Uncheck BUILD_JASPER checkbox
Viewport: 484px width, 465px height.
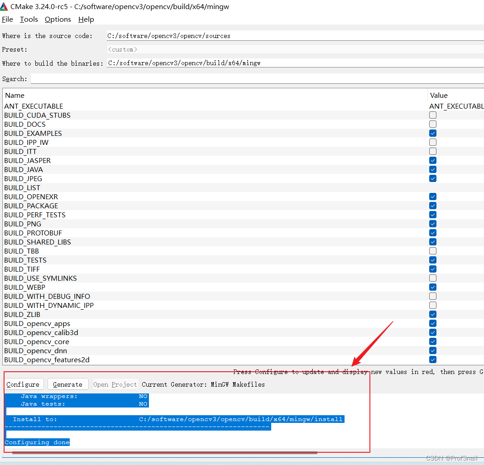(x=433, y=160)
